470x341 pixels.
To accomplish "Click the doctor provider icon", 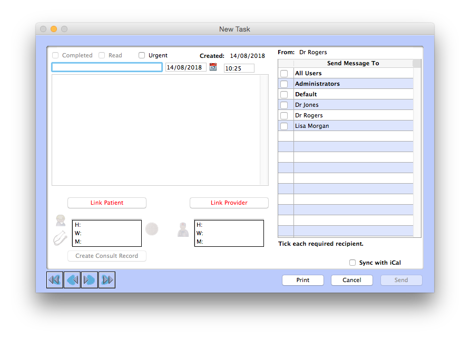I will (x=183, y=230).
